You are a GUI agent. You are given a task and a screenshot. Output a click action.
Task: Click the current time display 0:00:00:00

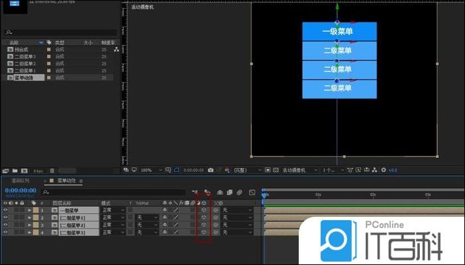click(x=20, y=190)
